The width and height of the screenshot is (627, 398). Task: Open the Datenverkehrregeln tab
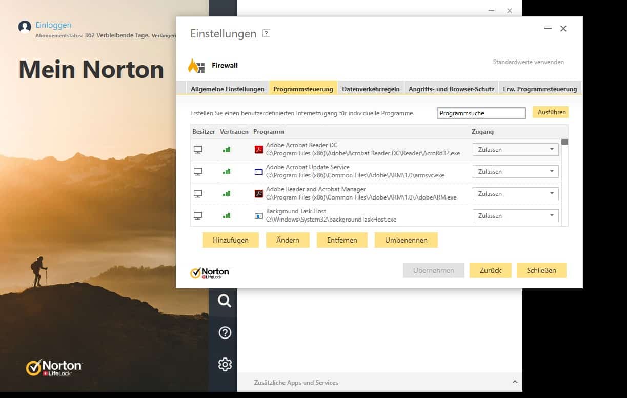pyautogui.click(x=371, y=89)
